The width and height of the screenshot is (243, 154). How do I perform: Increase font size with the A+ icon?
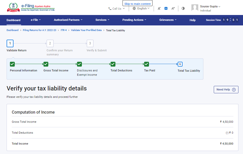173,9
